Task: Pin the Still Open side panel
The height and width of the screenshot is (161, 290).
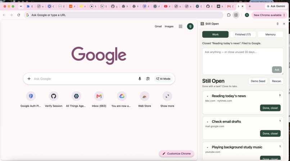Action: click(277, 24)
